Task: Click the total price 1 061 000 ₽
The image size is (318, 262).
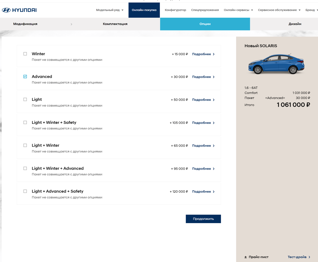Action: 293,105
